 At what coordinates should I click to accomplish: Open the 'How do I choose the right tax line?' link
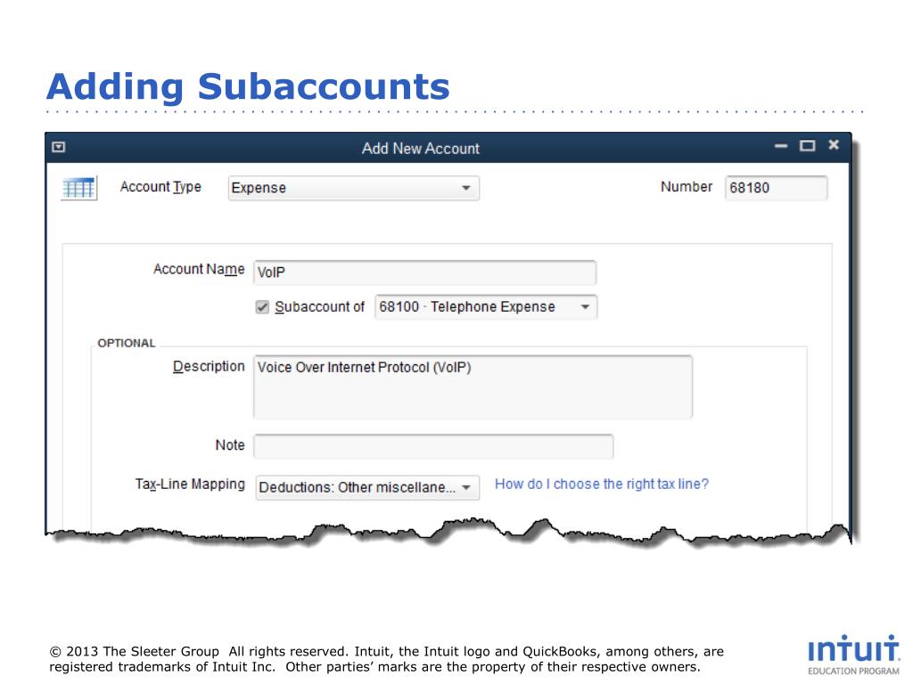coord(602,484)
